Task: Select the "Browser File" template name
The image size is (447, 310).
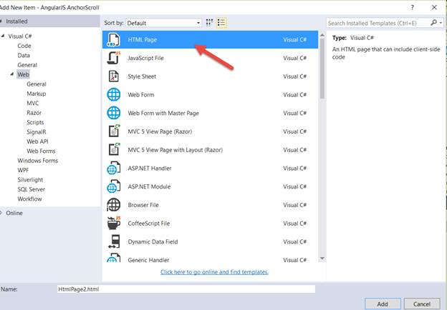Action: (143, 205)
